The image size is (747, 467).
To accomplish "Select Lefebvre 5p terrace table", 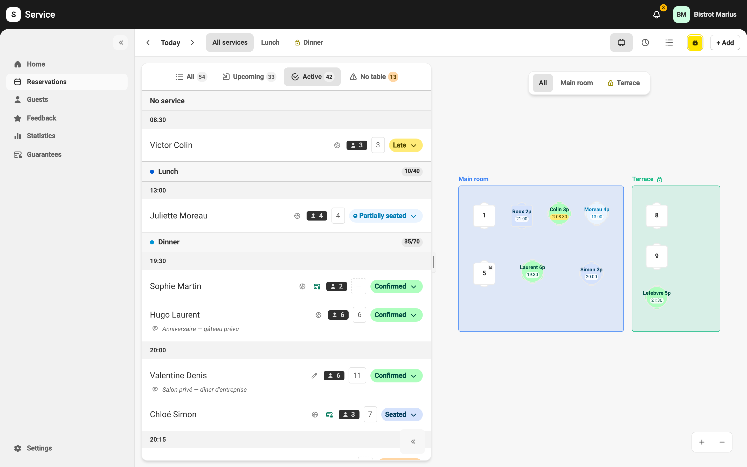I will (656, 297).
